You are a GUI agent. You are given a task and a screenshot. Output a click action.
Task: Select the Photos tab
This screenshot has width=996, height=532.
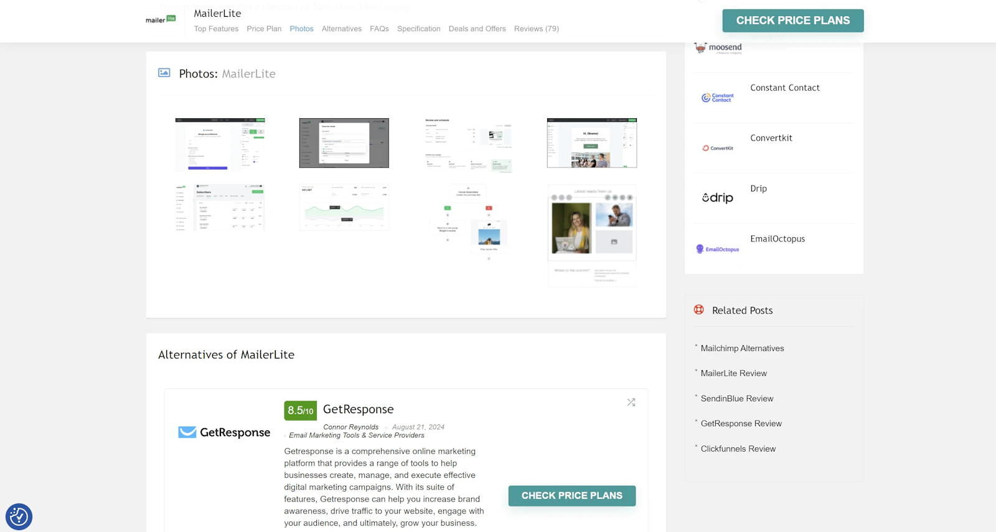tap(301, 29)
